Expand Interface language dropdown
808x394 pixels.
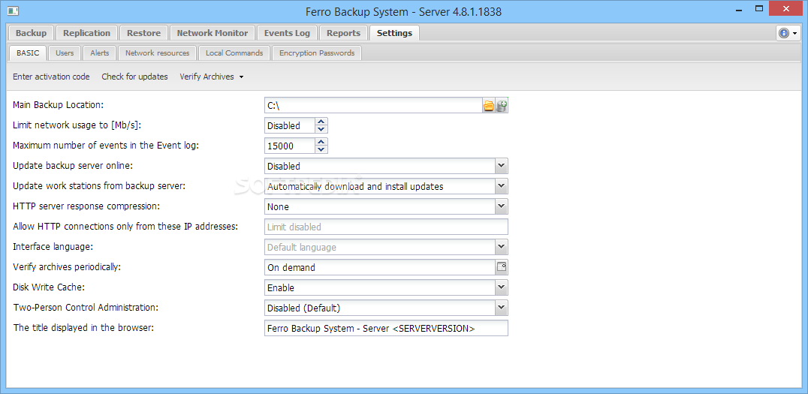pyautogui.click(x=502, y=247)
